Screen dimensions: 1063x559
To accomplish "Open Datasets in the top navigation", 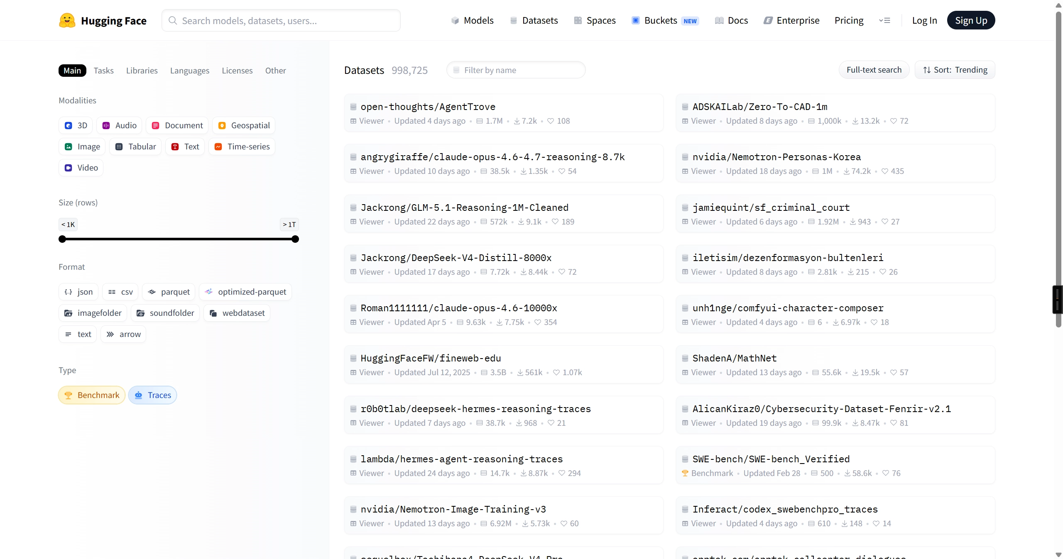I will tap(534, 20).
